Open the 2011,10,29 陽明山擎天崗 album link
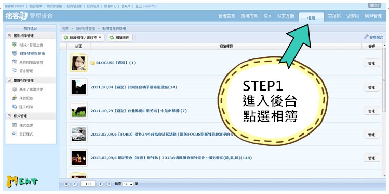389x194 pixels. pyautogui.click(x=139, y=111)
